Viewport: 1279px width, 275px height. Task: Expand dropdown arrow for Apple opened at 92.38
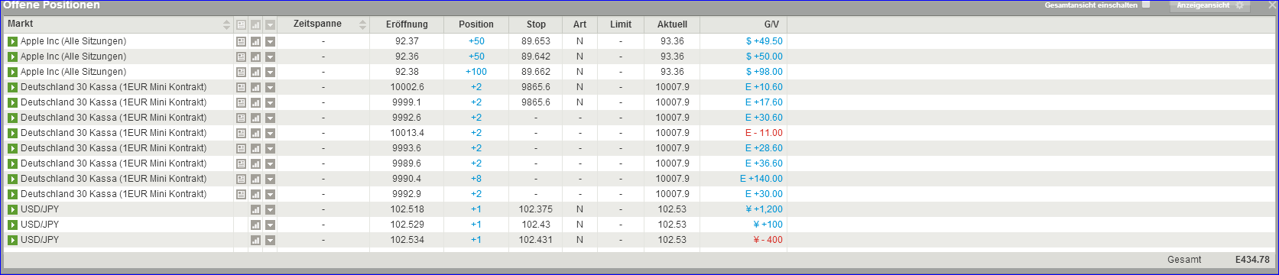click(x=270, y=72)
